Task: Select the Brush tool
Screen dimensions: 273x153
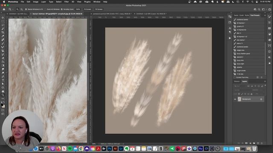Action: (3, 43)
